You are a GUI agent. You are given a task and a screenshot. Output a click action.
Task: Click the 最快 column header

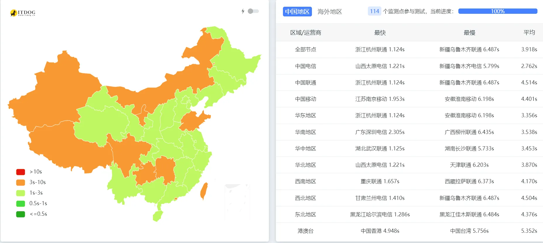[x=380, y=33]
